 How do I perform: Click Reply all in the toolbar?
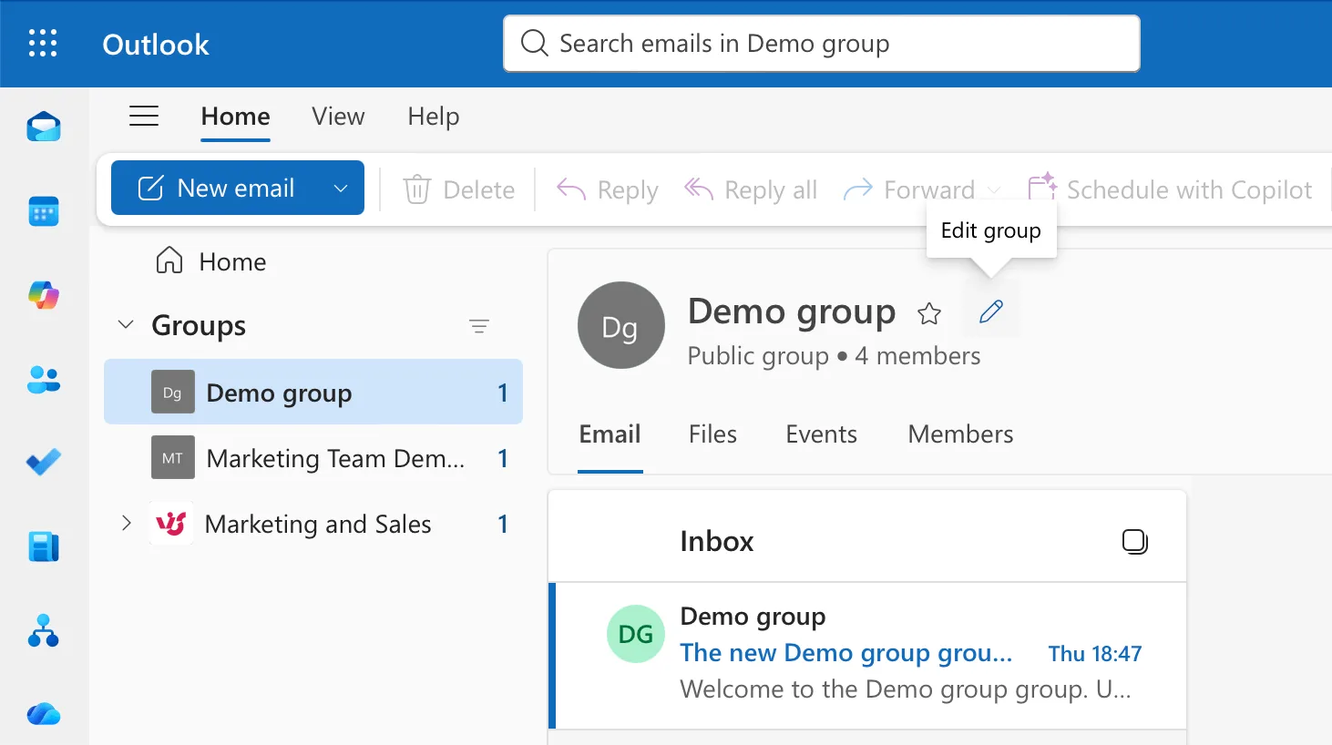750,189
